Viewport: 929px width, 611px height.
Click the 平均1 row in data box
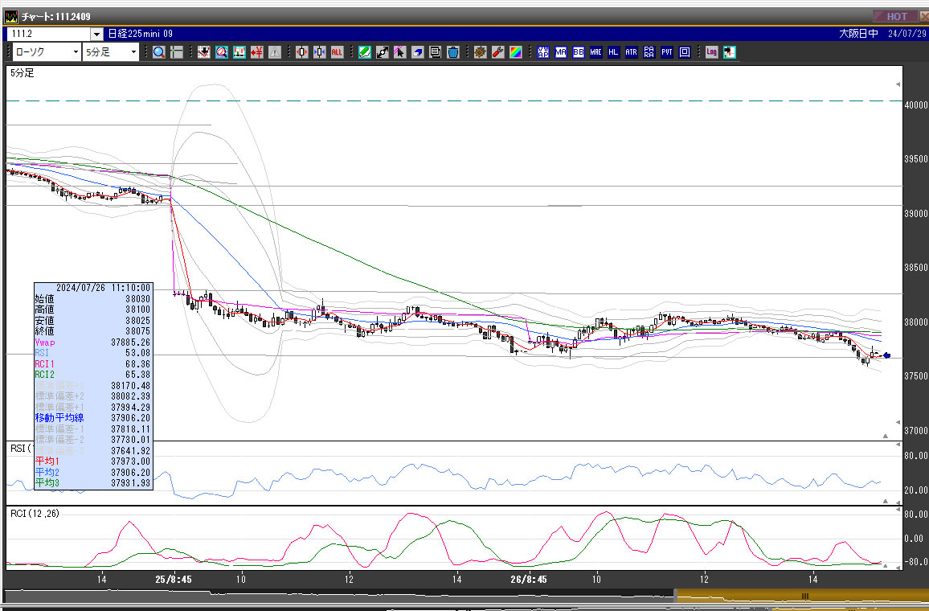pos(93,461)
